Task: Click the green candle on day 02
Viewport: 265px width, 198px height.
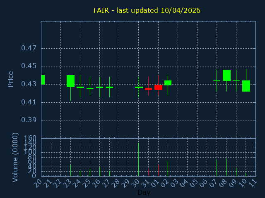Action: [168, 82]
